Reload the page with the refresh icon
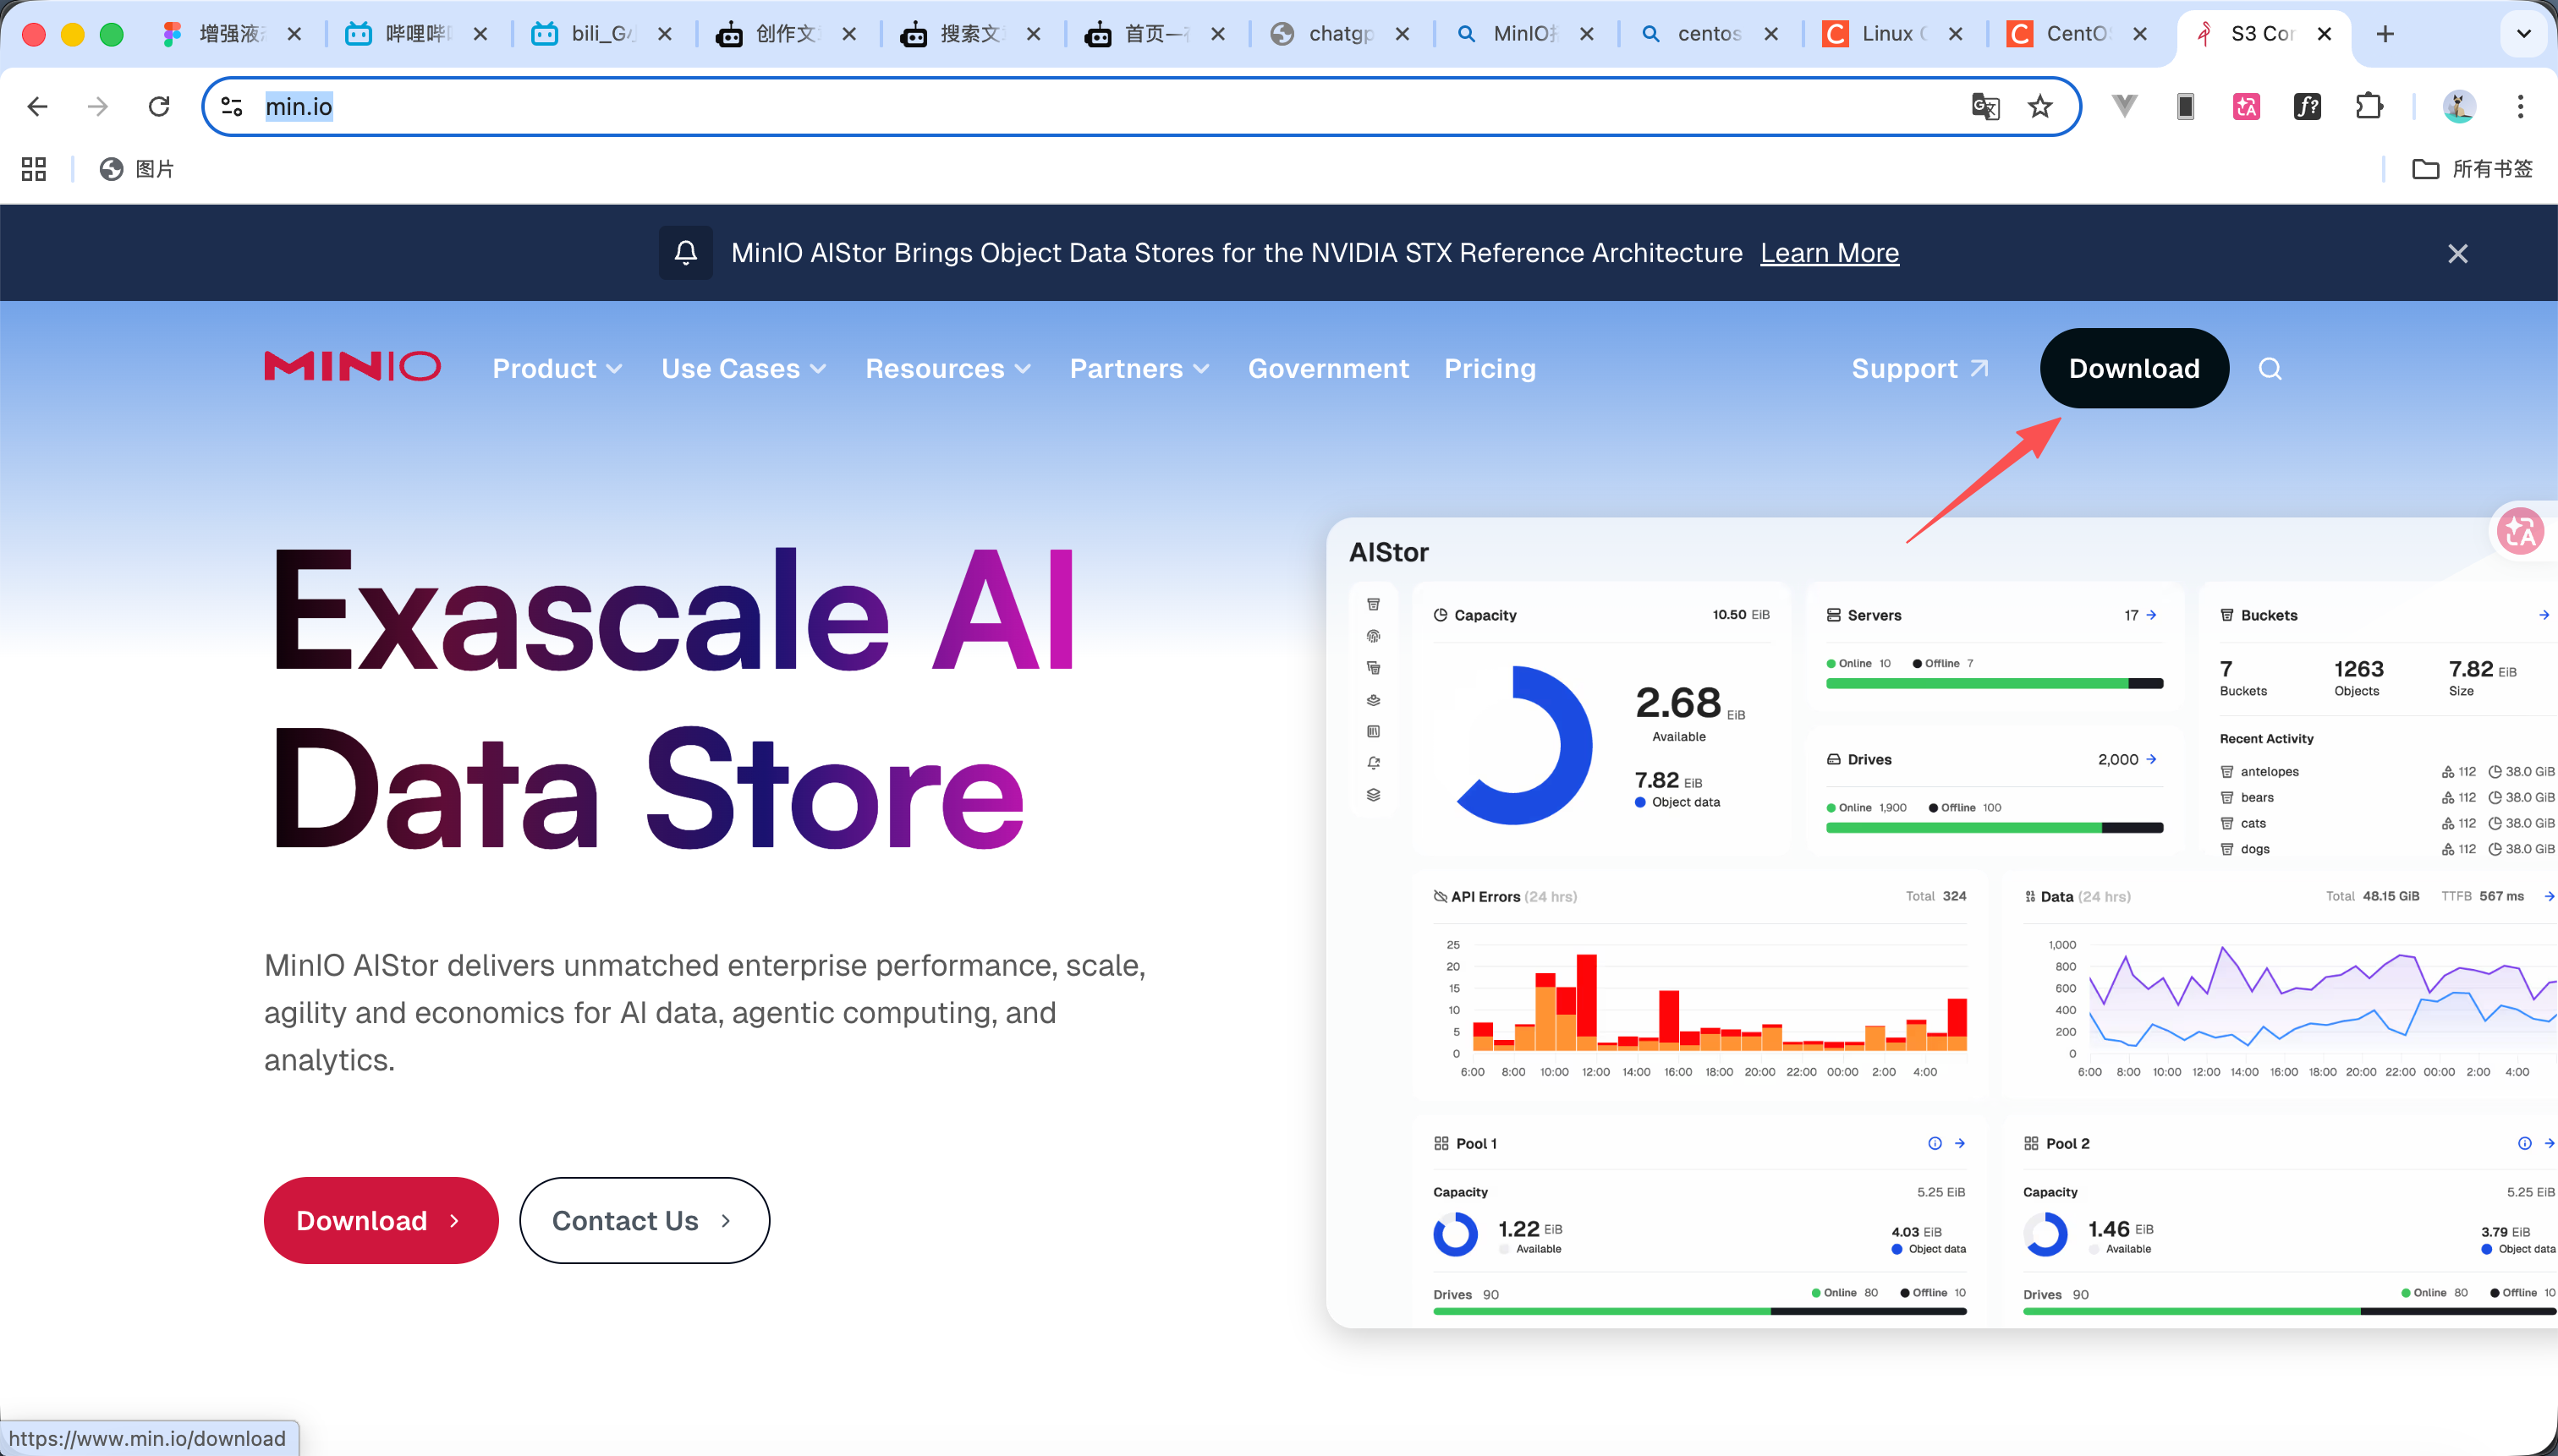Viewport: 2558px width, 1456px height. click(159, 107)
